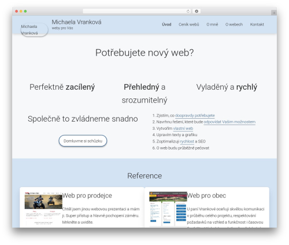Click the Michaela Vranková logo image
The image size is (289, 245).
[34, 30]
